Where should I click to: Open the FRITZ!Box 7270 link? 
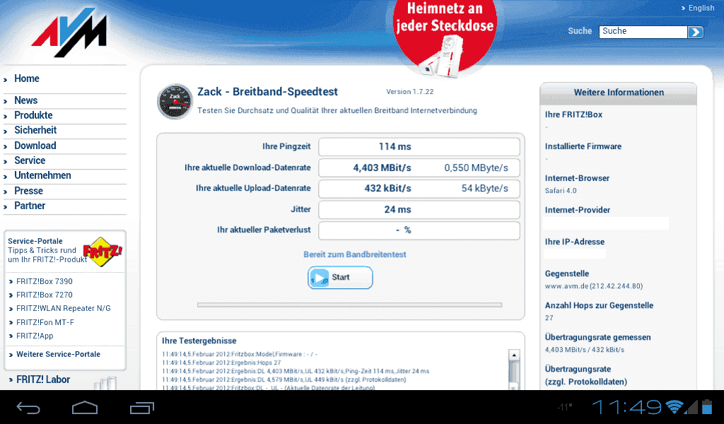(45, 295)
